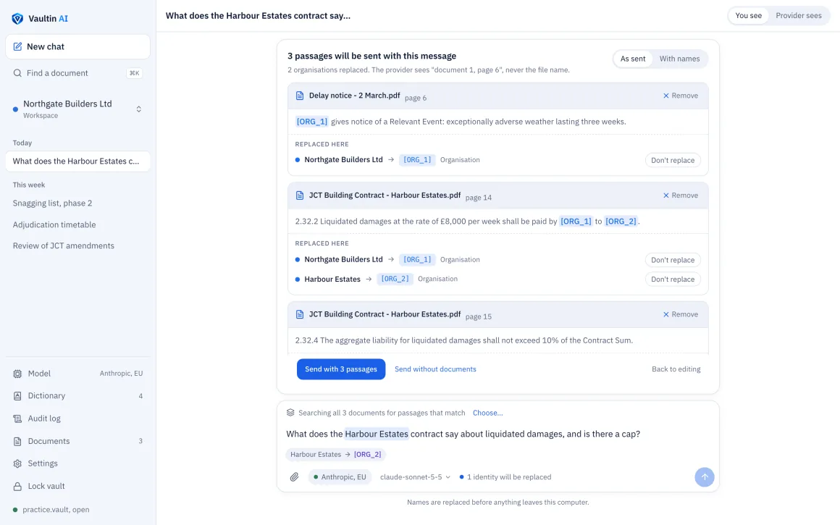This screenshot has width=840, height=525.
Task: Click Back to editing
Action: (x=676, y=369)
